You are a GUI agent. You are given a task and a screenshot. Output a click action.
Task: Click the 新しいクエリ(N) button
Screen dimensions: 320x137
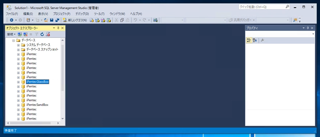pyautogui.click(x=75, y=20)
